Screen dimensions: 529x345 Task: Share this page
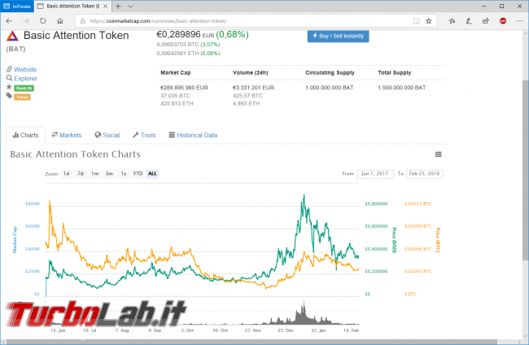[x=486, y=21]
